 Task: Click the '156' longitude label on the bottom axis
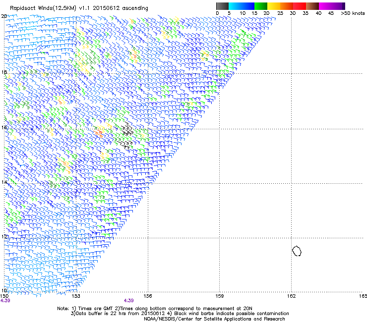[x=148, y=296]
